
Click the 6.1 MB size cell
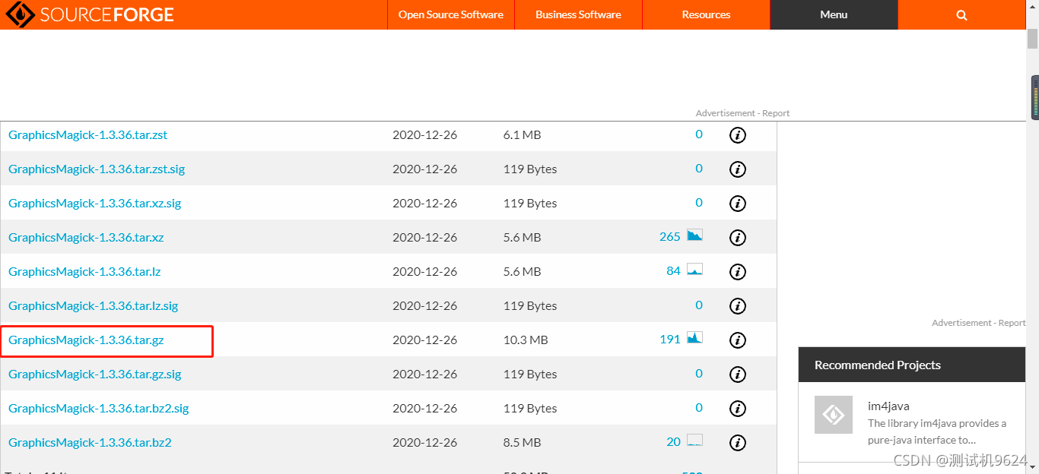click(523, 135)
